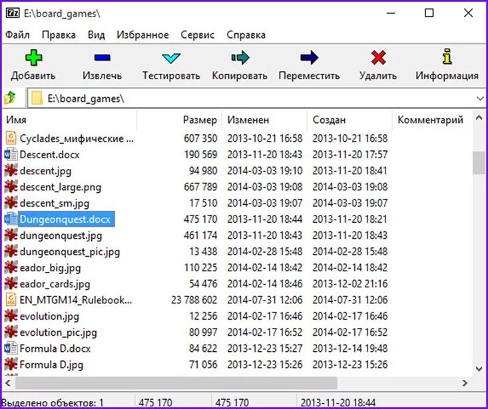
Task: Select the highlighted Dungeonquest.docx name
Action: click(67, 219)
